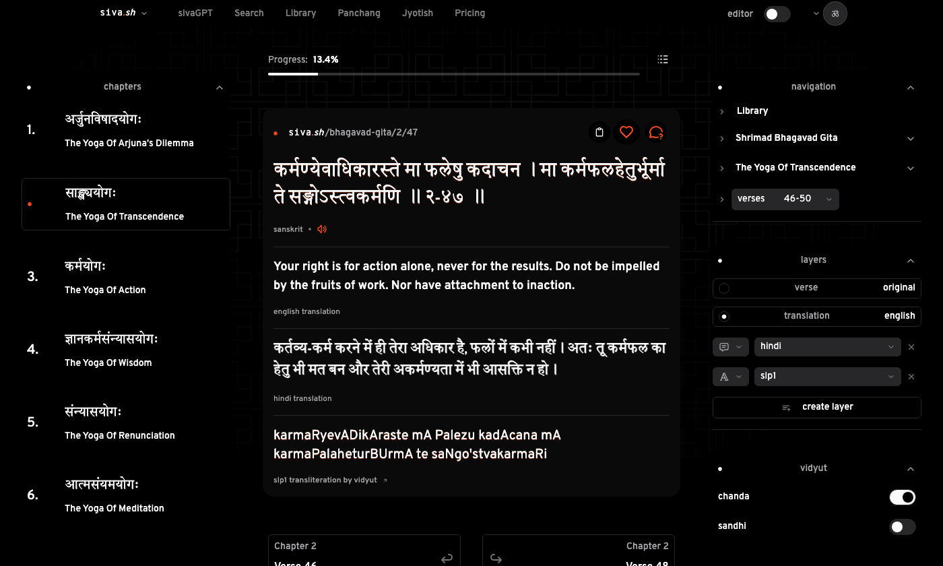Open chapter 1 Yoga Of Arjuna's Dilemma
943x566 pixels.
(126, 130)
